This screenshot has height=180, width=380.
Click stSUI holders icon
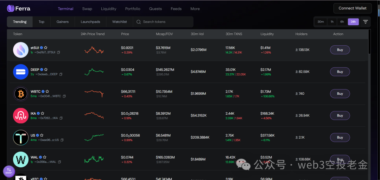point(297,50)
